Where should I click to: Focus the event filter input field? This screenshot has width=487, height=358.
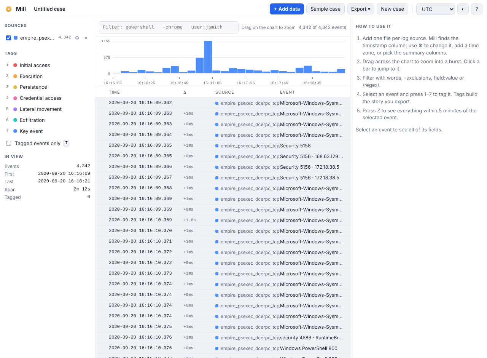(169, 27)
